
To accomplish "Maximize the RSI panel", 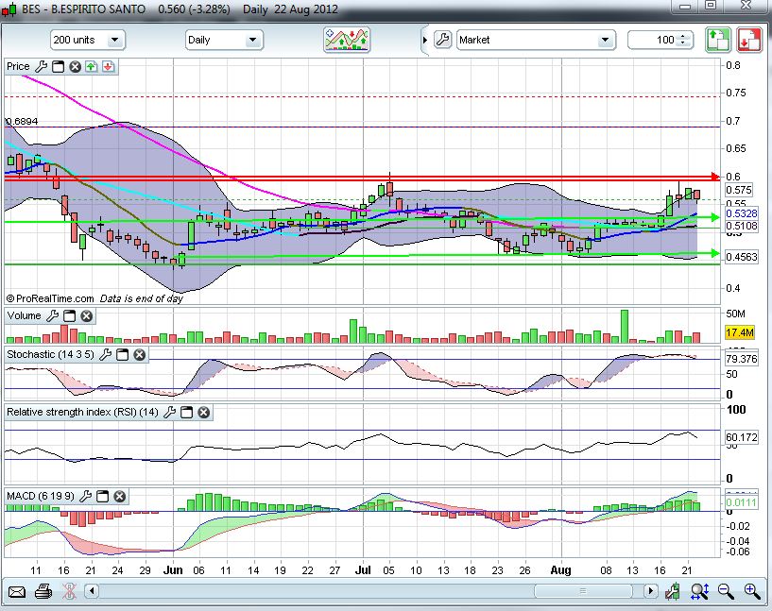I will [186, 413].
